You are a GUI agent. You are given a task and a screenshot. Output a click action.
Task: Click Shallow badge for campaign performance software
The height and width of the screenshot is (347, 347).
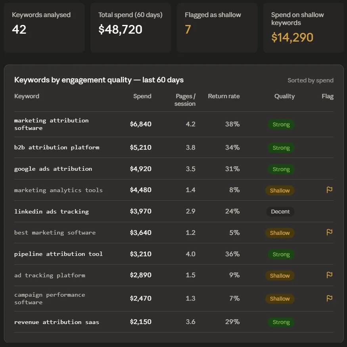pos(280,299)
